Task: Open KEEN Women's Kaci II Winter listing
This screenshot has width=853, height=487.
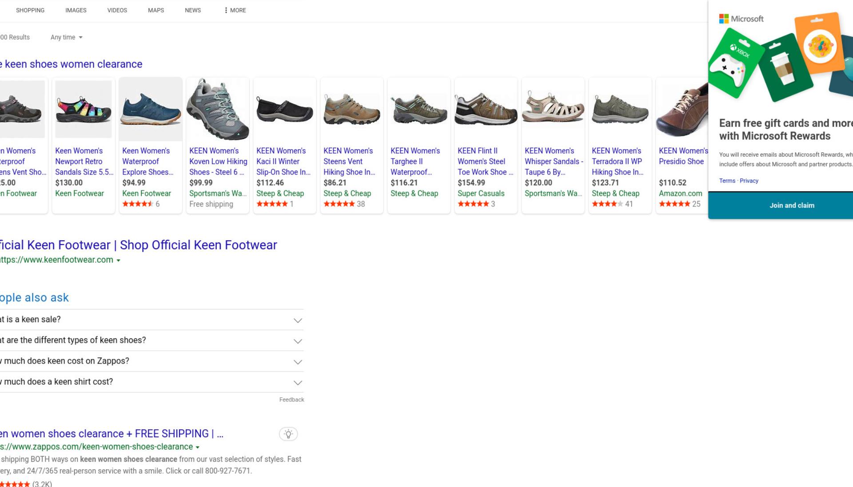Action: [283, 162]
